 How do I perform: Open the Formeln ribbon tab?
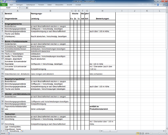(41, 5)
